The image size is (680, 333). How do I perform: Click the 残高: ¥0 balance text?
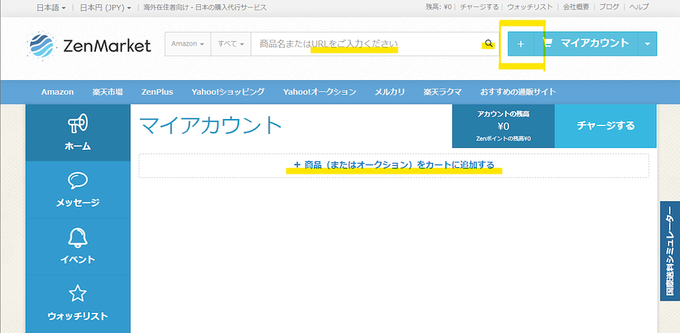pyautogui.click(x=439, y=7)
